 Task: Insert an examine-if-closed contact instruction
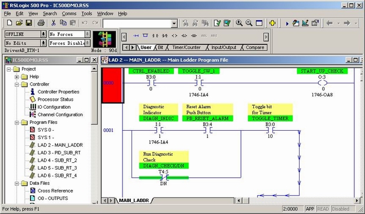point(155,35)
